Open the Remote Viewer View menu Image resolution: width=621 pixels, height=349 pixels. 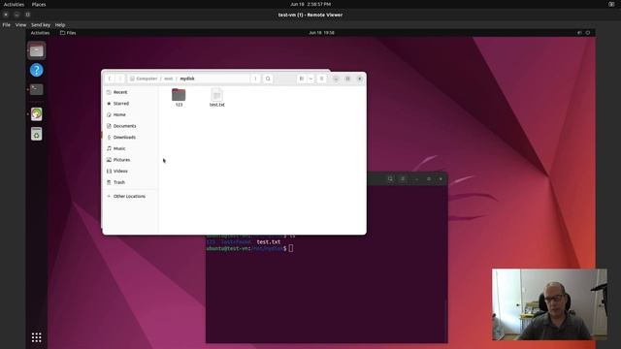pyautogui.click(x=20, y=24)
